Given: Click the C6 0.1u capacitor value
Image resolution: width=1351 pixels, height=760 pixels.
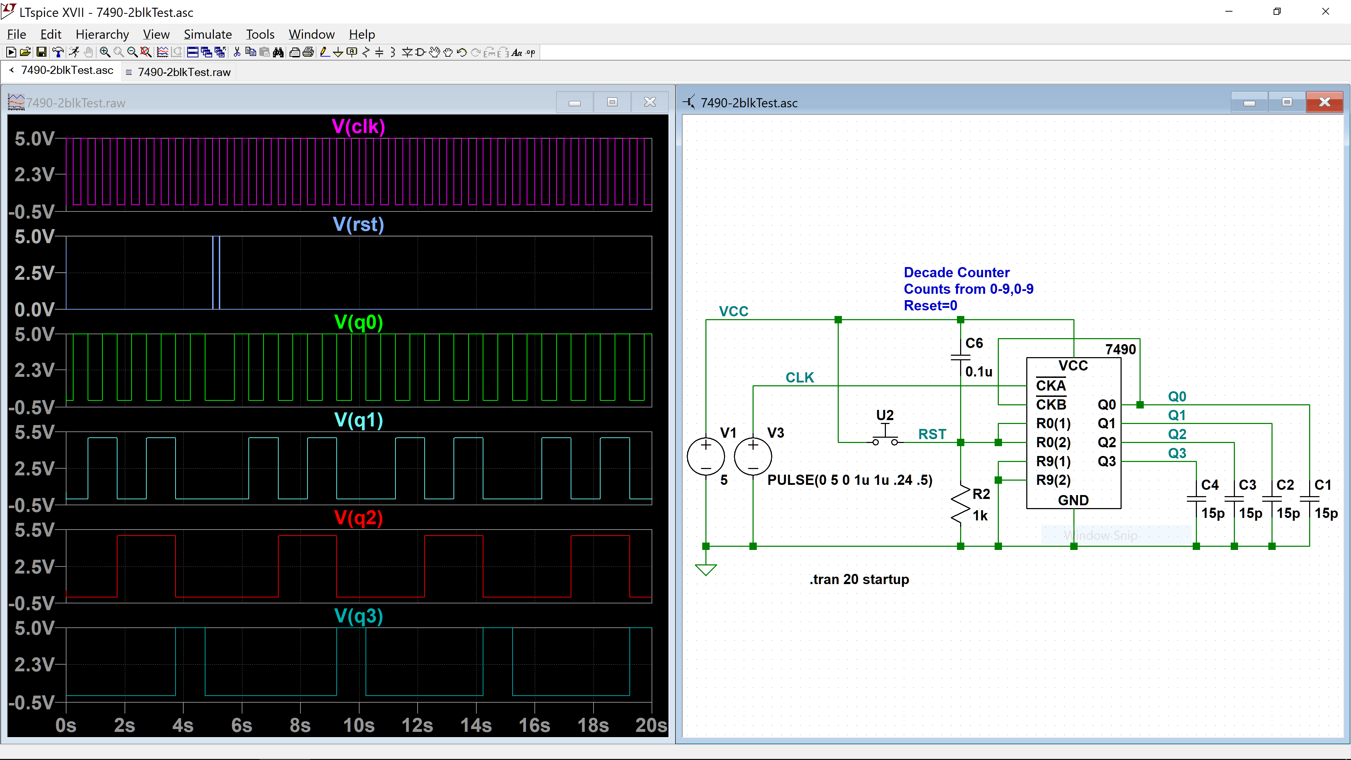Looking at the screenshot, I should (x=979, y=372).
